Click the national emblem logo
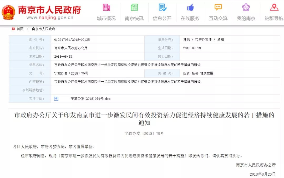 click(8, 13)
